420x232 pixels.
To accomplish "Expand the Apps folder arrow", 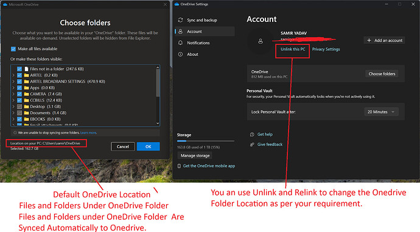I will coord(13,87).
